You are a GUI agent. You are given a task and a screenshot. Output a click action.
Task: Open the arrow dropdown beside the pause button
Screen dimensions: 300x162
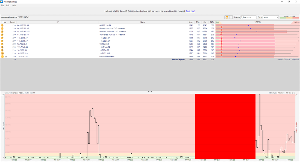pos(231,17)
